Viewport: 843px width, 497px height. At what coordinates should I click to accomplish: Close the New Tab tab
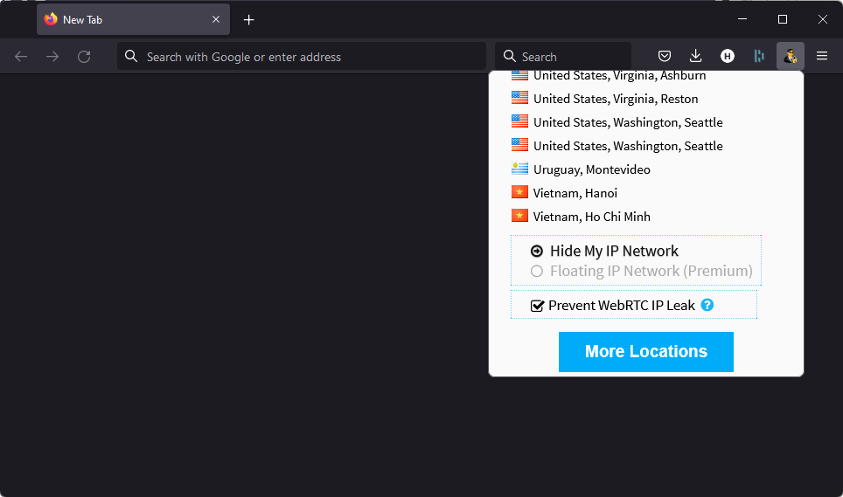tap(216, 19)
